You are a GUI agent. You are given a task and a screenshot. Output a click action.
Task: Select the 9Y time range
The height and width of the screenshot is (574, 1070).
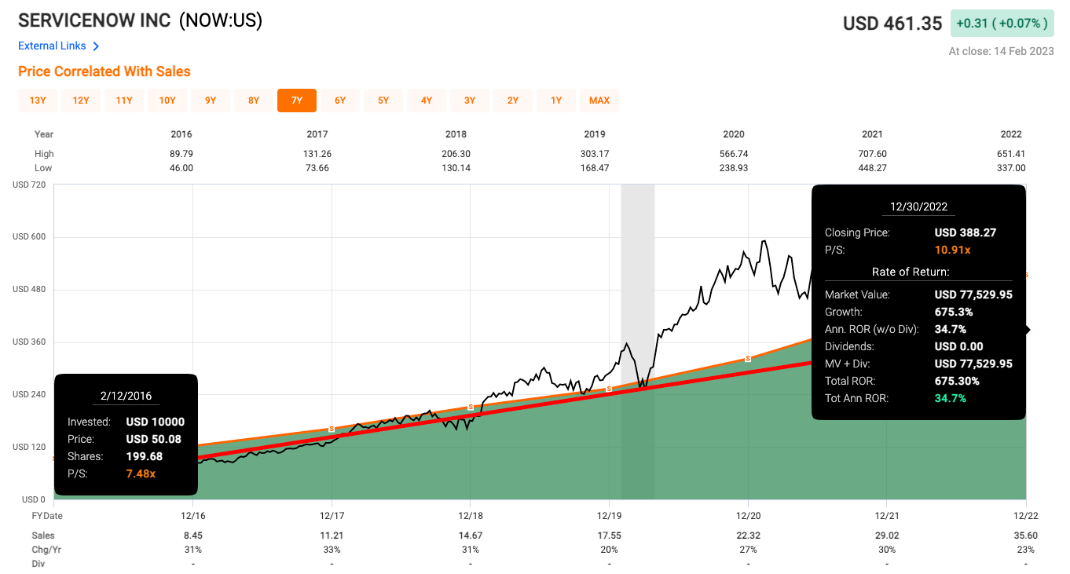coord(211,101)
